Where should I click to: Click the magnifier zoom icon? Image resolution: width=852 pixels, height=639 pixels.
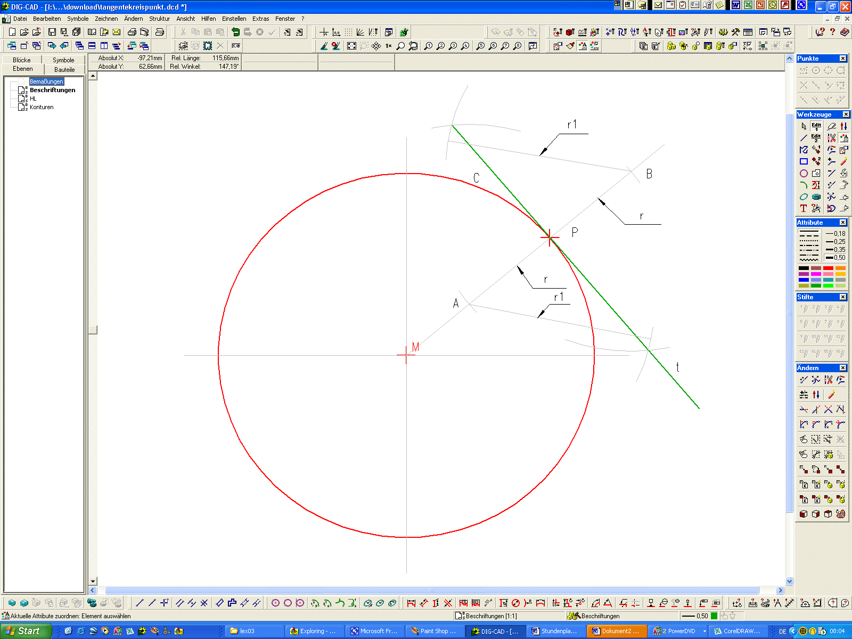[x=400, y=46]
